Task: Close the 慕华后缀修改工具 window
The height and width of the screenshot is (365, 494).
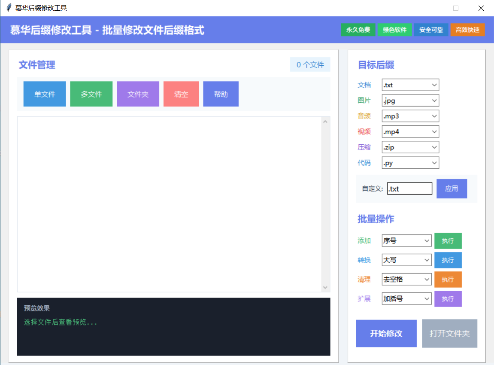Action: pos(481,8)
